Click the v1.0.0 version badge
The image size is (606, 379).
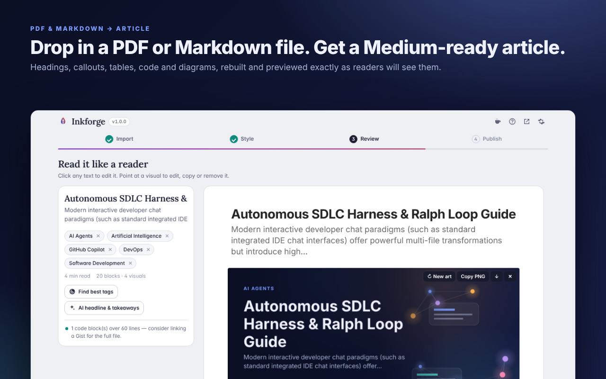click(x=119, y=122)
